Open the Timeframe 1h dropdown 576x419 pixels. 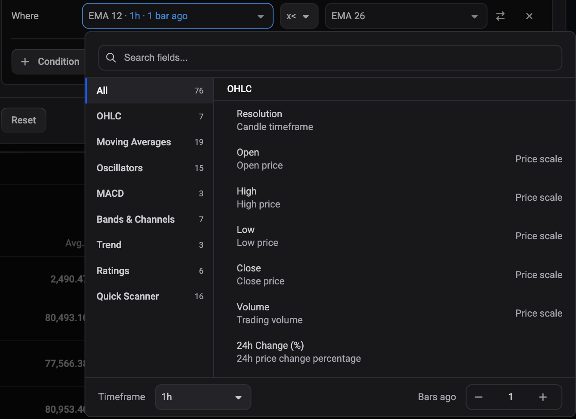(x=203, y=397)
